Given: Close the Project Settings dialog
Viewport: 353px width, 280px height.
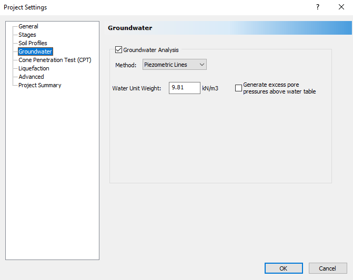Looking at the screenshot, I should 341,7.
